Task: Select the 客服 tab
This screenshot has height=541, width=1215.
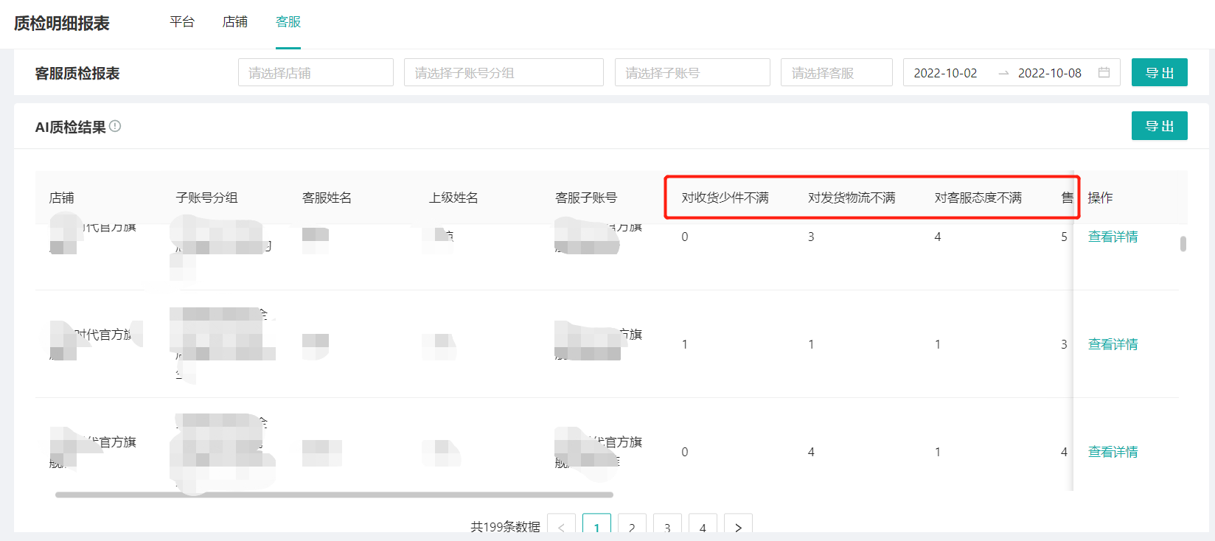Action: [x=288, y=22]
